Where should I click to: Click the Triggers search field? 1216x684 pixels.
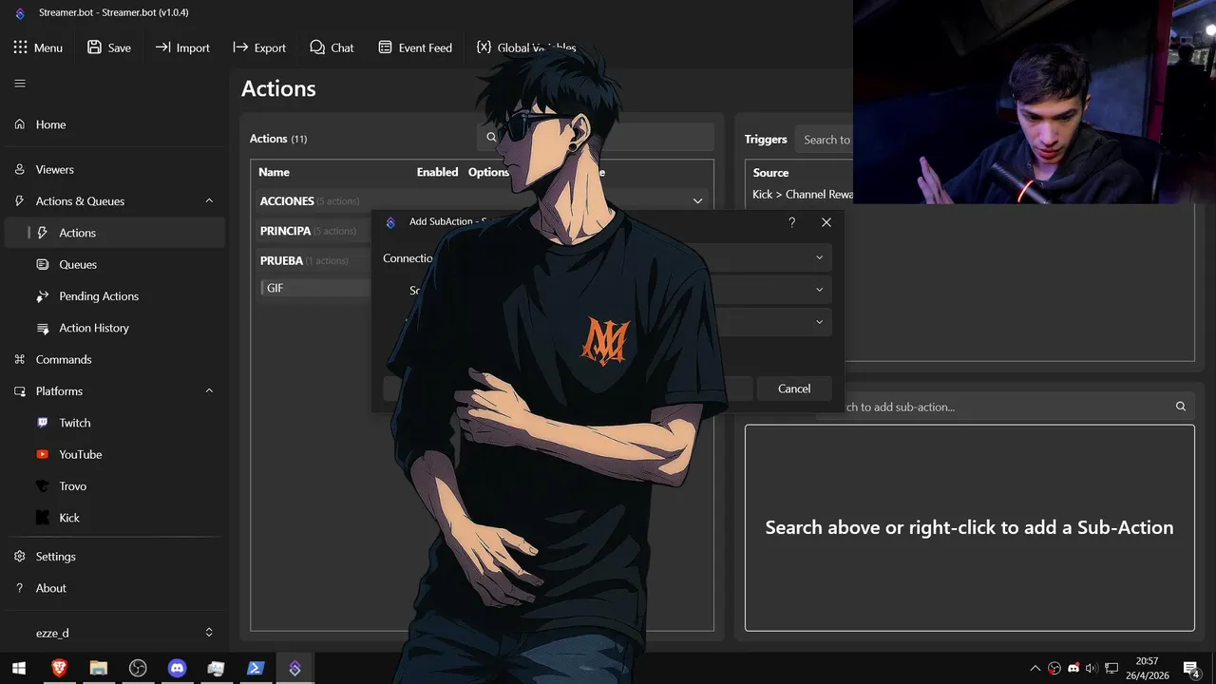point(823,139)
